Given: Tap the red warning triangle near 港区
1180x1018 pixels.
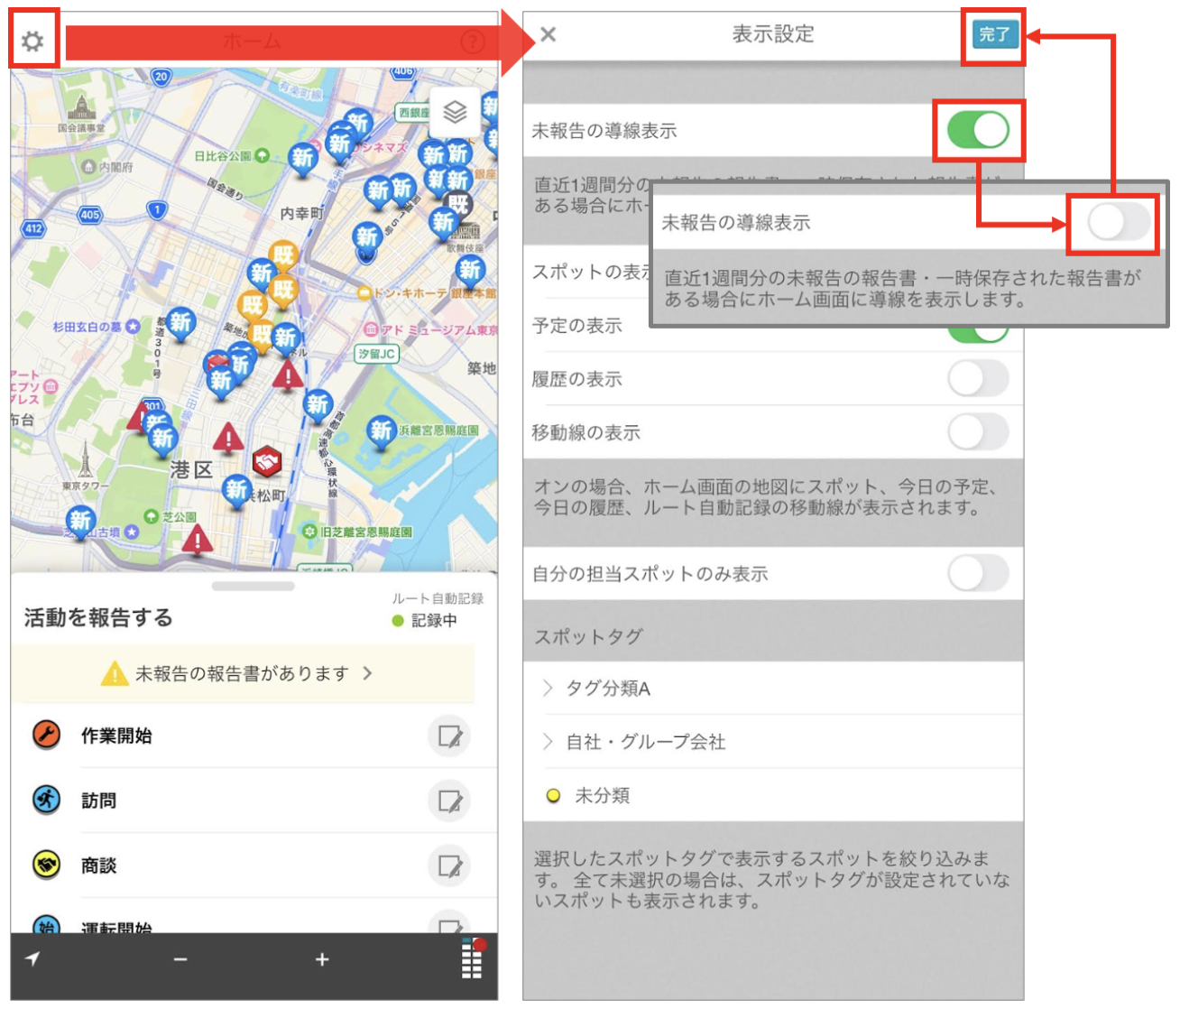Looking at the screenshot, I should (228, 439).
